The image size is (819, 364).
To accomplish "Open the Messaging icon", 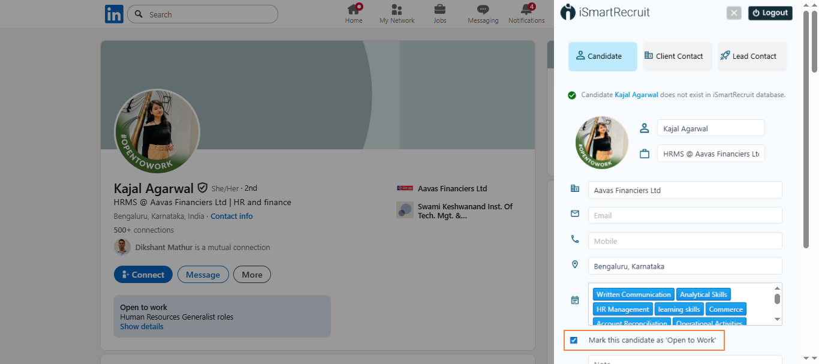I will [483, 10].
